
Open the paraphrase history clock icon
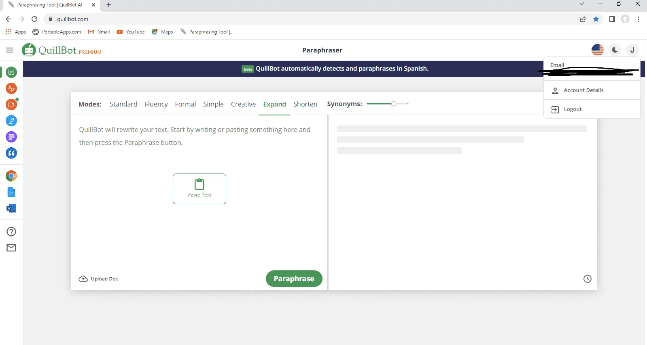coord(588,279)
